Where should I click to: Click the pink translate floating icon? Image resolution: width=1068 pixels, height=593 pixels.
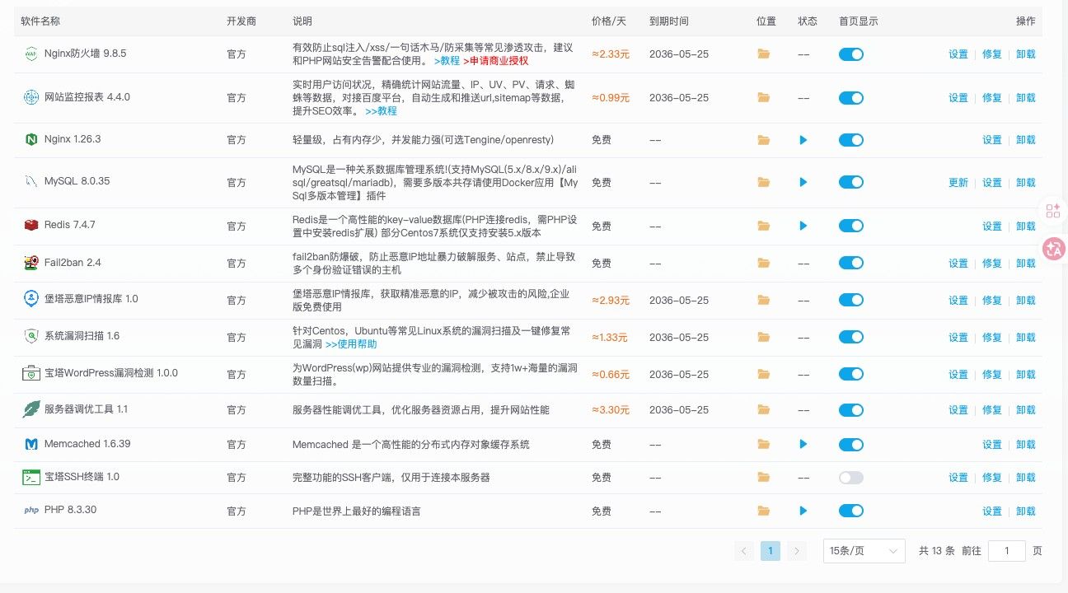click(x=1053, y=249)
